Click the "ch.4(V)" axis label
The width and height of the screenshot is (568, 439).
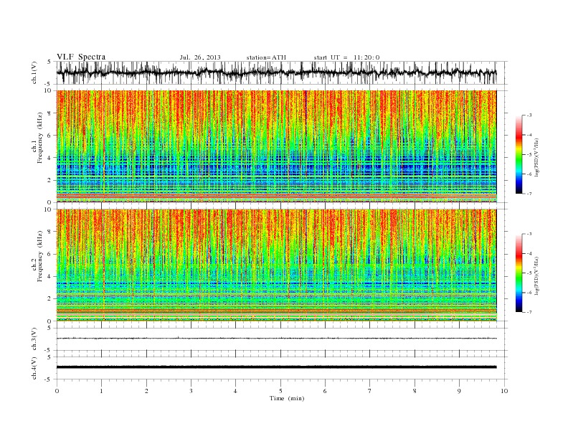pyautogui.click(x=34, y=368)
